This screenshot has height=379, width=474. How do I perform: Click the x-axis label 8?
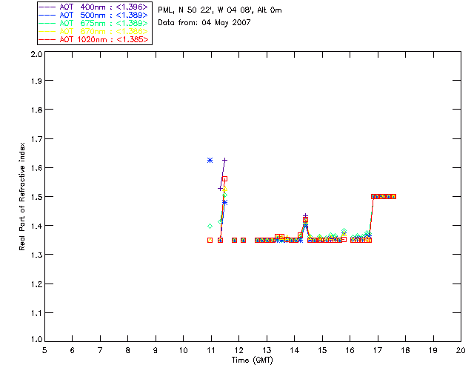128,350
